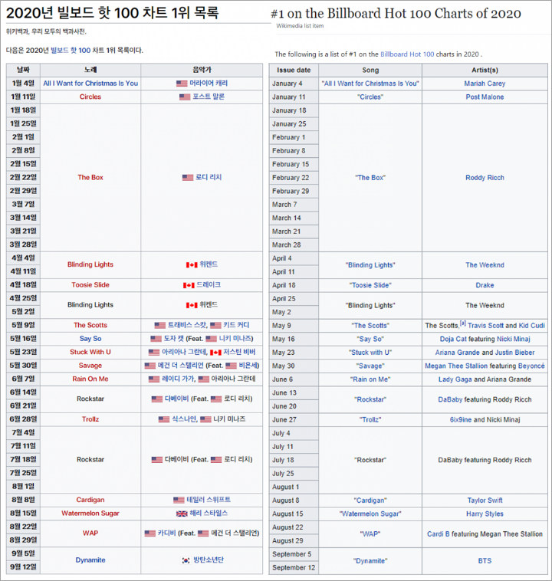Click the South Korean flag beside 방탄소년단
The image size is (552, 581).
coord(186,560)
